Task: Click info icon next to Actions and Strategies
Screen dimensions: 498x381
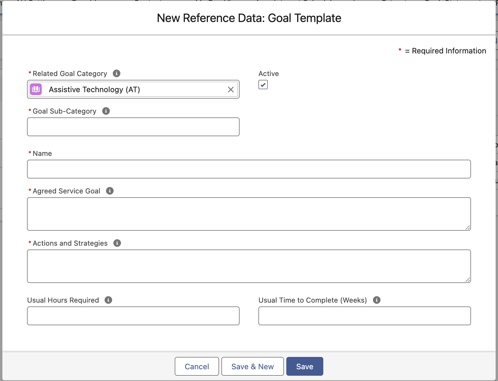Action: click(117, 243)
